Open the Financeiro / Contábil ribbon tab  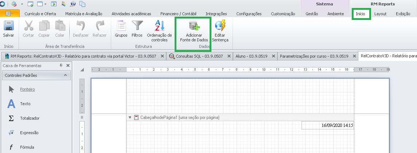tap(179, 14)
